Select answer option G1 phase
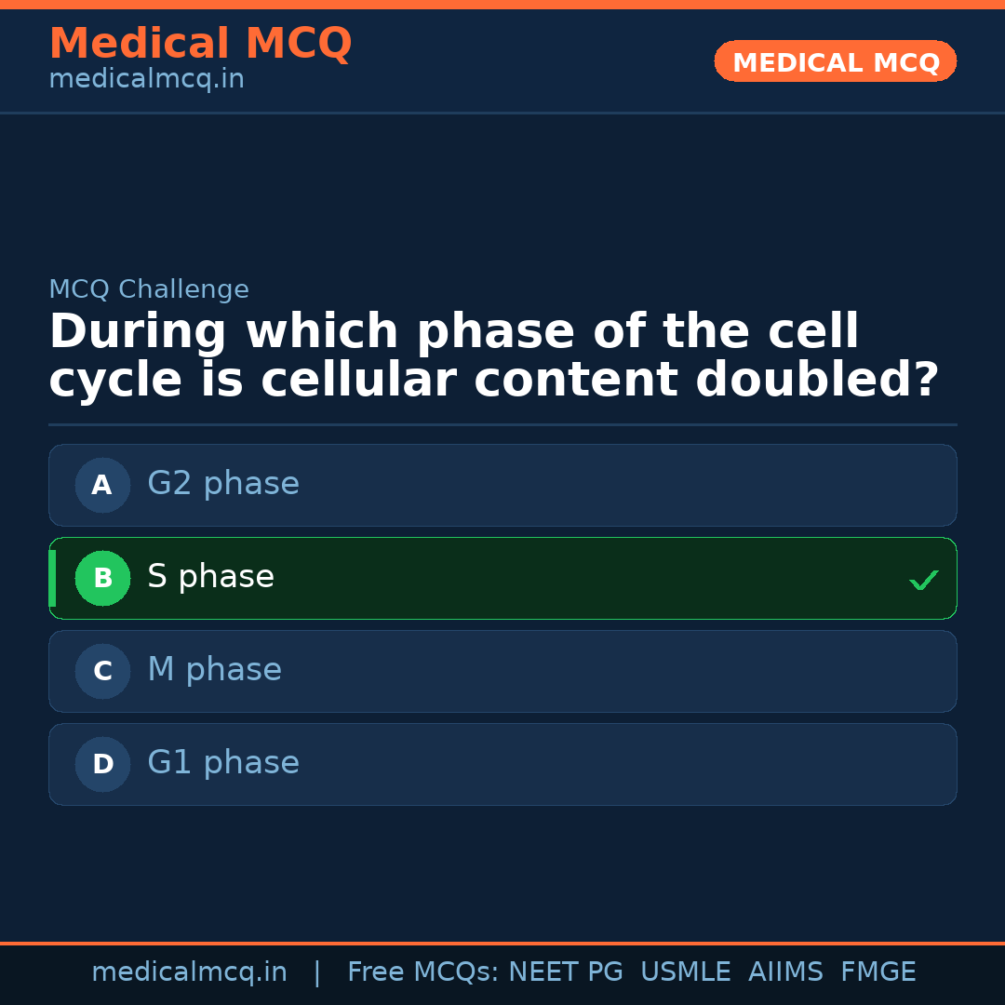The height and width of the screenshot is (1005, 1005). pos(502,764)
